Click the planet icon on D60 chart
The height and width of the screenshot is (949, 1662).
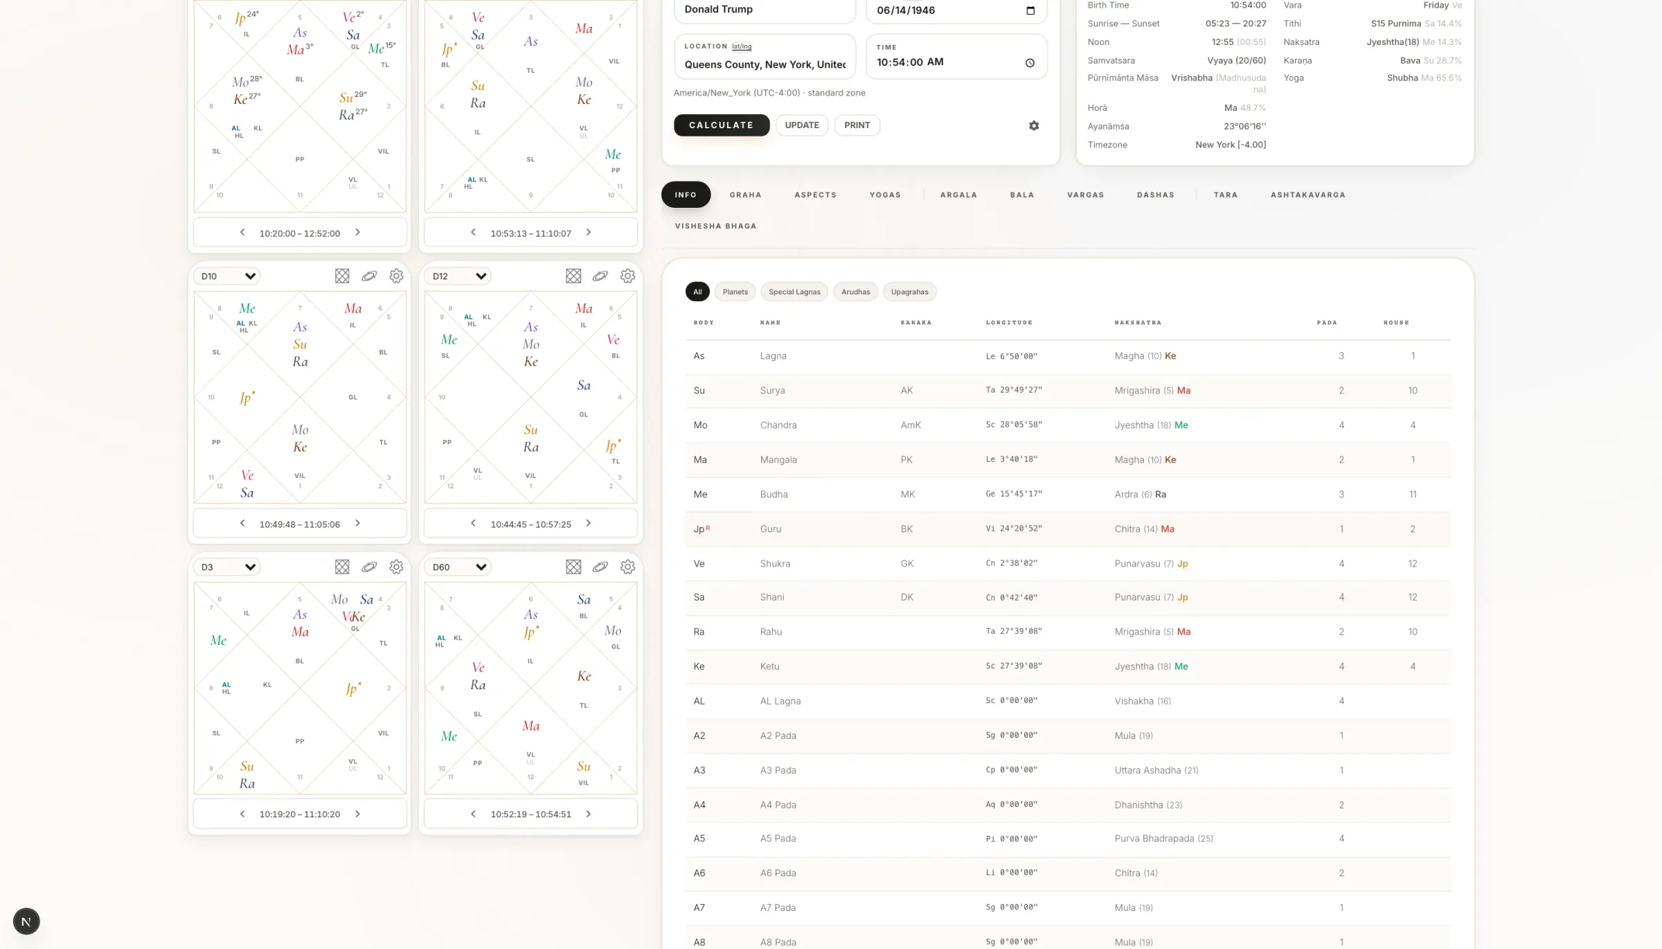pos(600,567)
